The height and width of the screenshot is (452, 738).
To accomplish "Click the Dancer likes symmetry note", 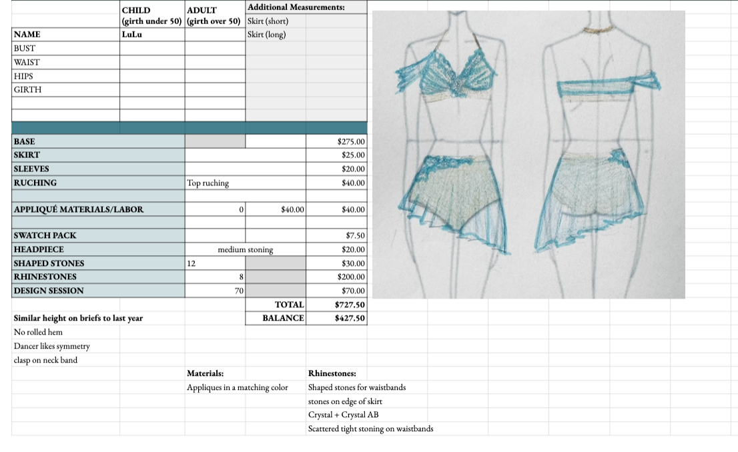I will (x=65, y=346).
